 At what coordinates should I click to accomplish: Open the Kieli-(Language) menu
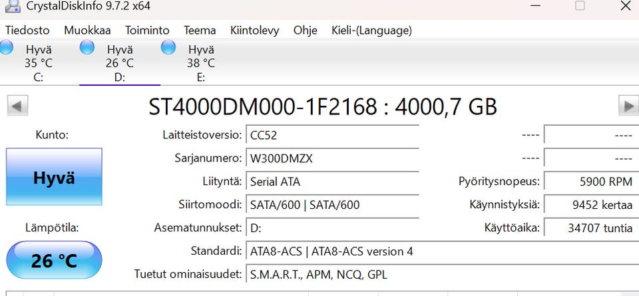point(371,31)
